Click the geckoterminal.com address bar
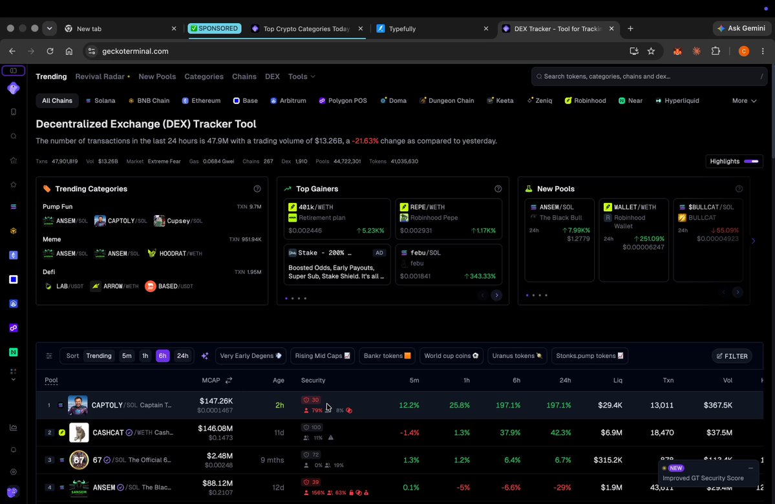The width and height of the screenshot is (775, 504). 356,51
